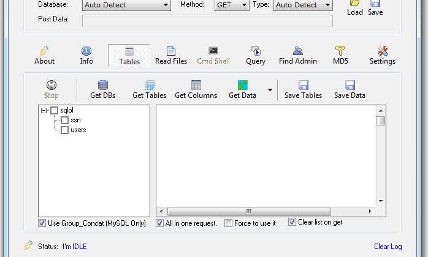Select the sqlol tree label
428x257 pixels.
(x=67, y=110)
